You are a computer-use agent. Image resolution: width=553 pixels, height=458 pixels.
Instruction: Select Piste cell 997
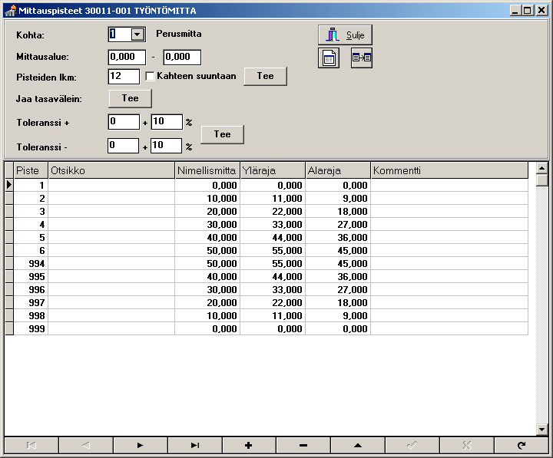click(x=31, y=302)
